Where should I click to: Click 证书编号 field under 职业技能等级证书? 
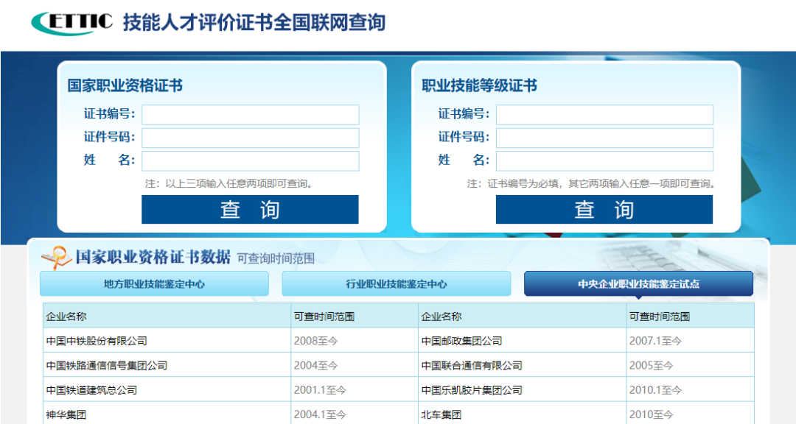click(x=604, y=115)
